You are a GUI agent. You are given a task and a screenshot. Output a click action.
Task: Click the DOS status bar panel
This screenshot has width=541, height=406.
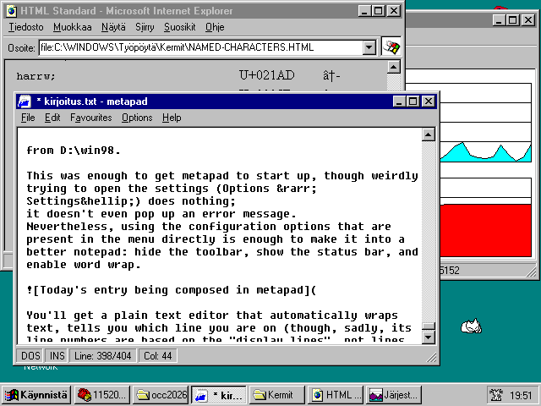(x=30, y=355)
